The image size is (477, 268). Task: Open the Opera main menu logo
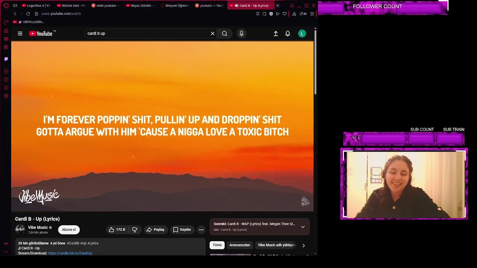tap(6, 6)
